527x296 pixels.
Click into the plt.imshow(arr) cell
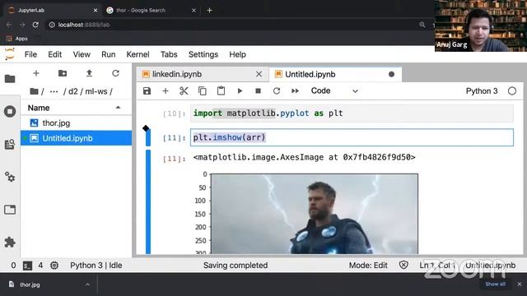click(352, 137)
